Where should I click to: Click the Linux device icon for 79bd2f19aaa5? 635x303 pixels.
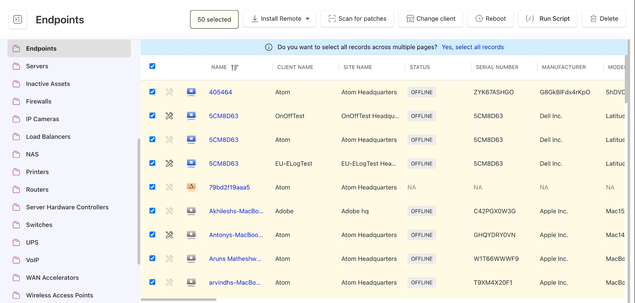point(191,187)
